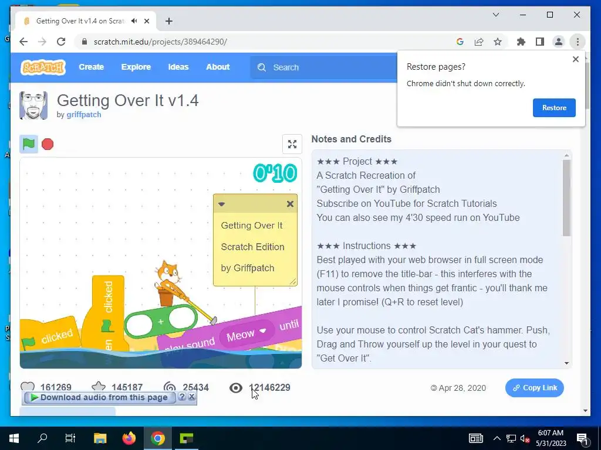This screenshot has width=601, height=450.
Task: Open griffpatch's profile avatar
Action: [x=33, y=105]
